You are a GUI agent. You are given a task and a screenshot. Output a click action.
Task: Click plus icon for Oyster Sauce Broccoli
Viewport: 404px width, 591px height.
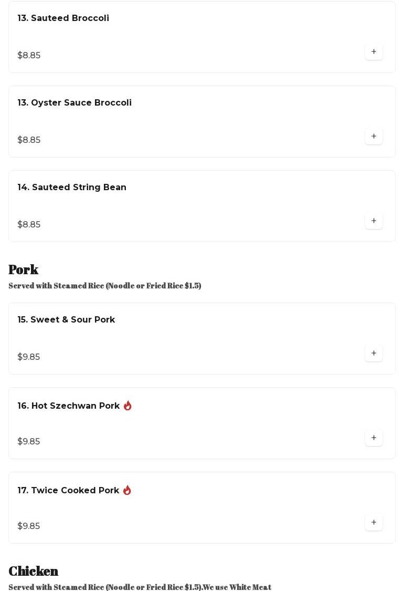(374, 136)
